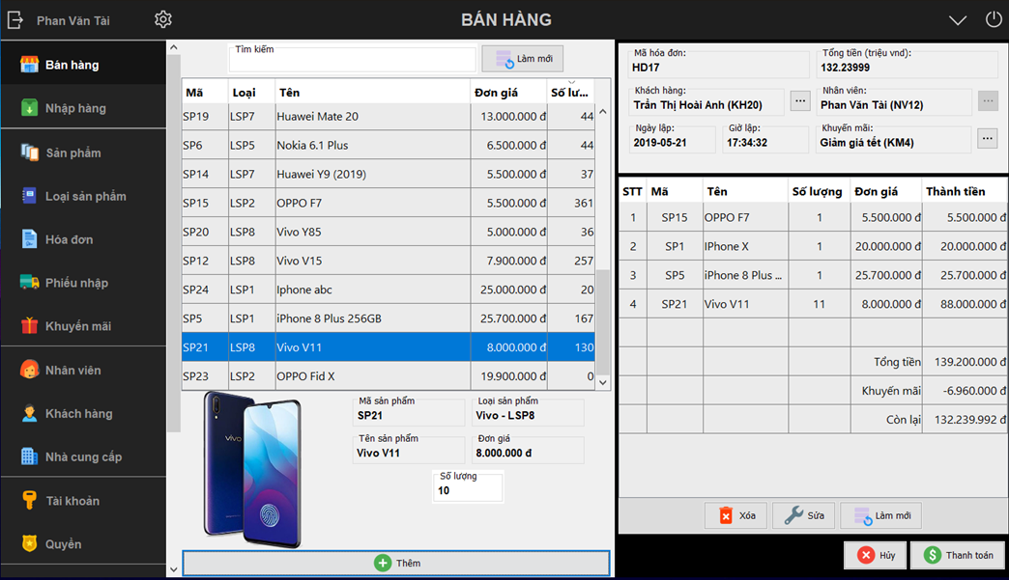The width and height of the screenshot is (1009, 580).
Task: Open the Nhân viên picker ellipsis button
Action: click(x=988, y=100)
